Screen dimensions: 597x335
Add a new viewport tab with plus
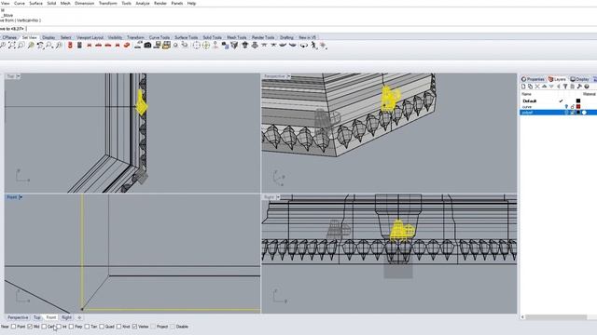click(79, 317)
